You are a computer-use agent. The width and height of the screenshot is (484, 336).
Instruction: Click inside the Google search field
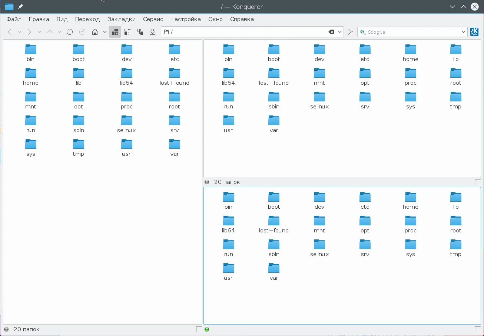point(411,32)
